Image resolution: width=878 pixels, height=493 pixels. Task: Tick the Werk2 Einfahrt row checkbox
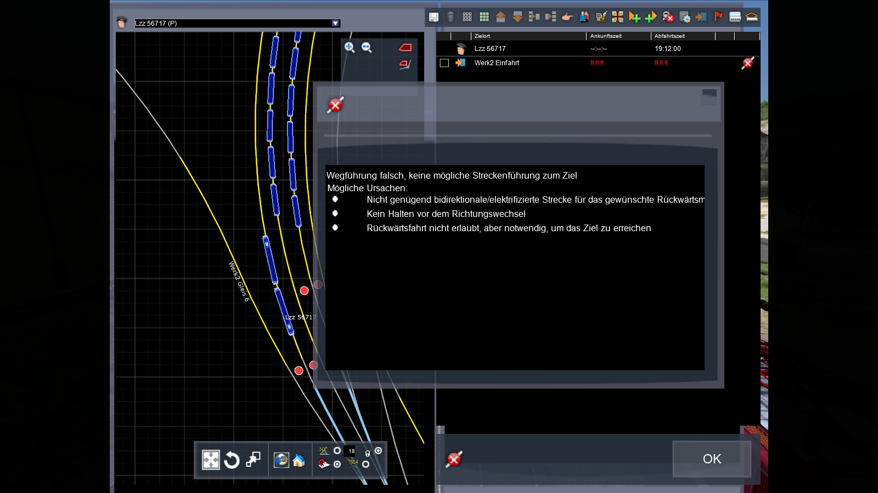(x=444, y=63)
